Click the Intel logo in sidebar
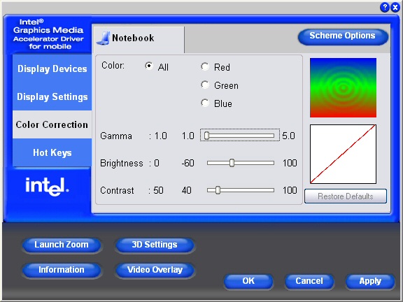The image size is (403, 302). tap(47, 187)
